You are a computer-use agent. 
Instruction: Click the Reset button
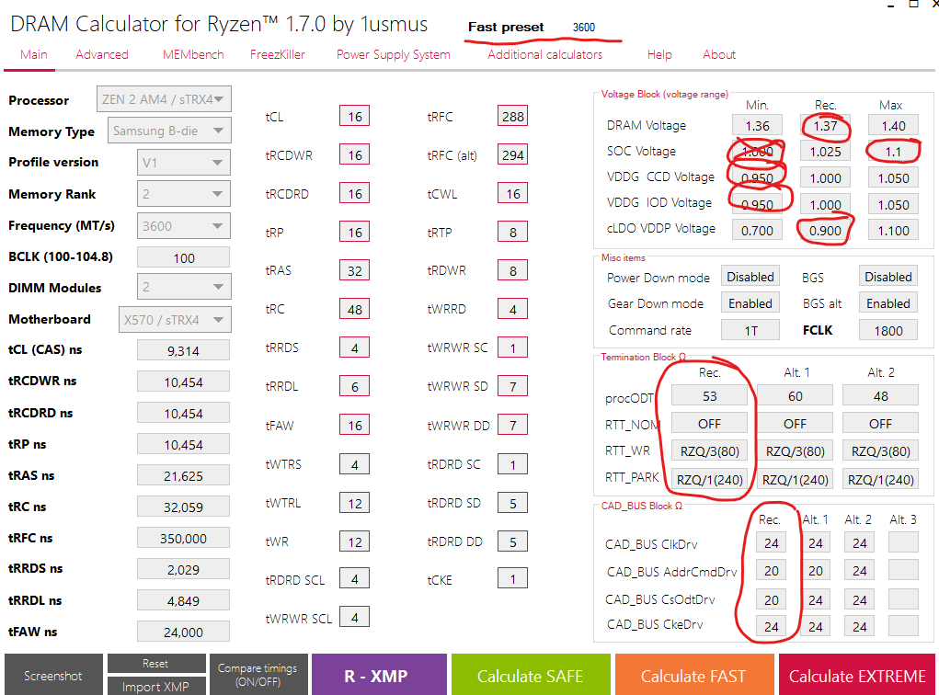[155, 663]
